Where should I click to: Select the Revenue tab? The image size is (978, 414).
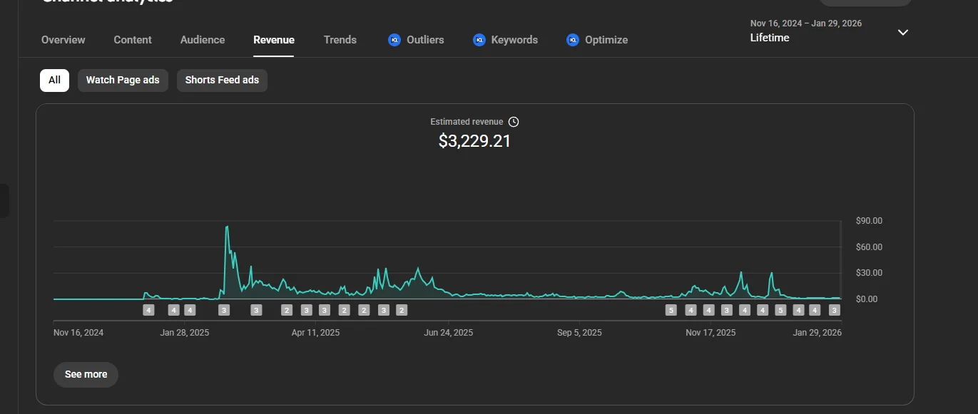274,40
